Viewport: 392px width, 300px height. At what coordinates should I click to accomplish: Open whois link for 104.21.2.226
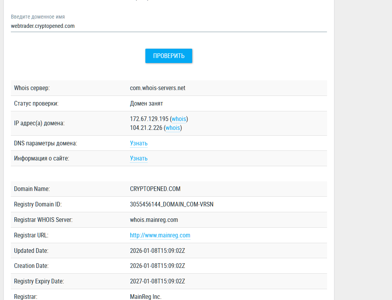[x=173, y=128]
